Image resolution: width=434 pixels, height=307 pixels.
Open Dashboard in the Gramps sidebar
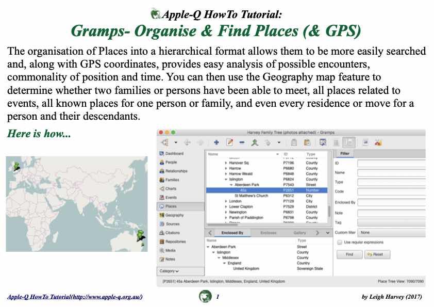(x=172, y=154)
